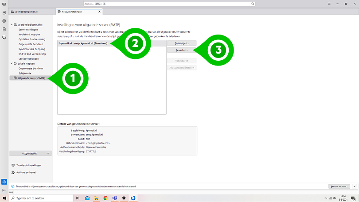Click Als standaard instellen button
The height and width of the screenshot is (202, 359).
click(182, 68)
